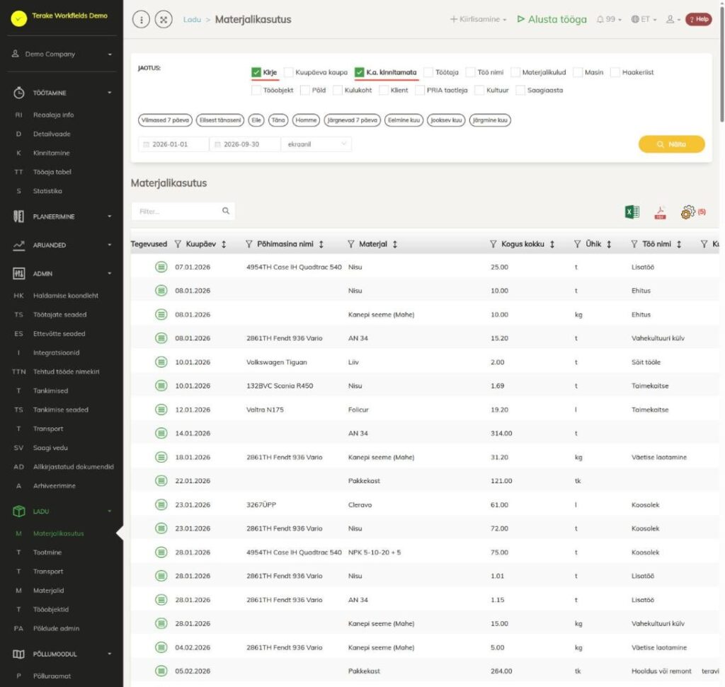Image resolution: width=725 pixels, height=687 pixels.
Task: Filter the Ühik column
Action: (577, 244)
